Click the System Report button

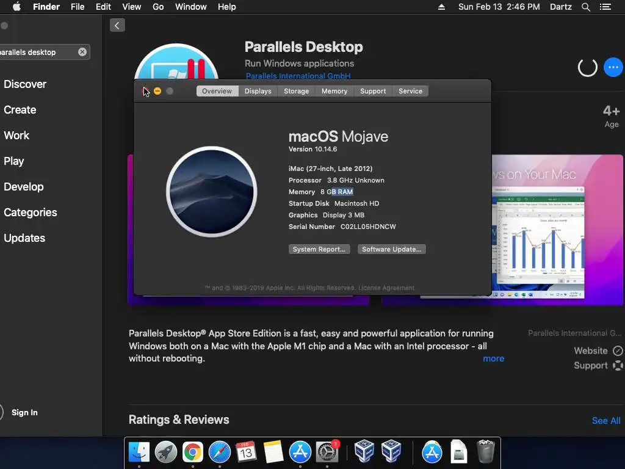click(319, 249)
